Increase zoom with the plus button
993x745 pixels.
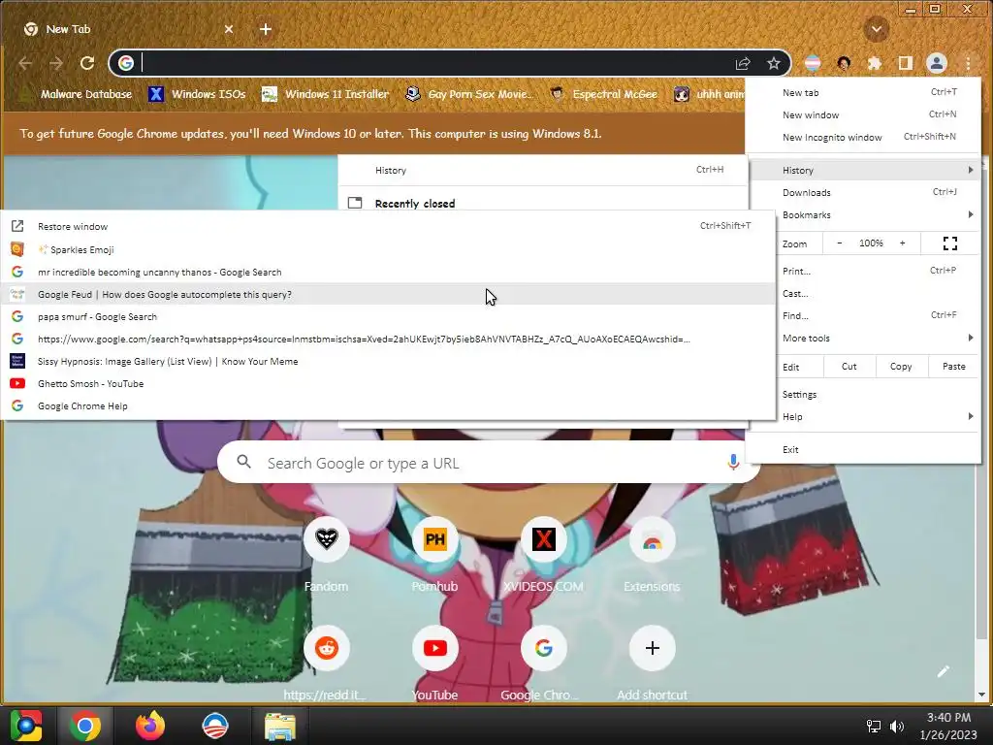903,243
